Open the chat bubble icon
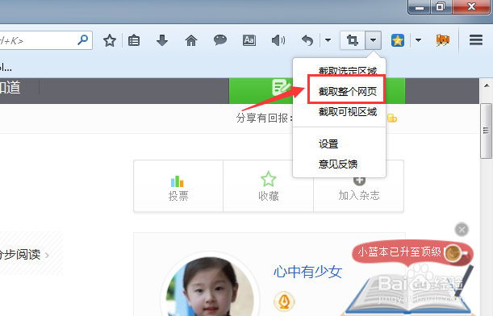 coord(219,40)
